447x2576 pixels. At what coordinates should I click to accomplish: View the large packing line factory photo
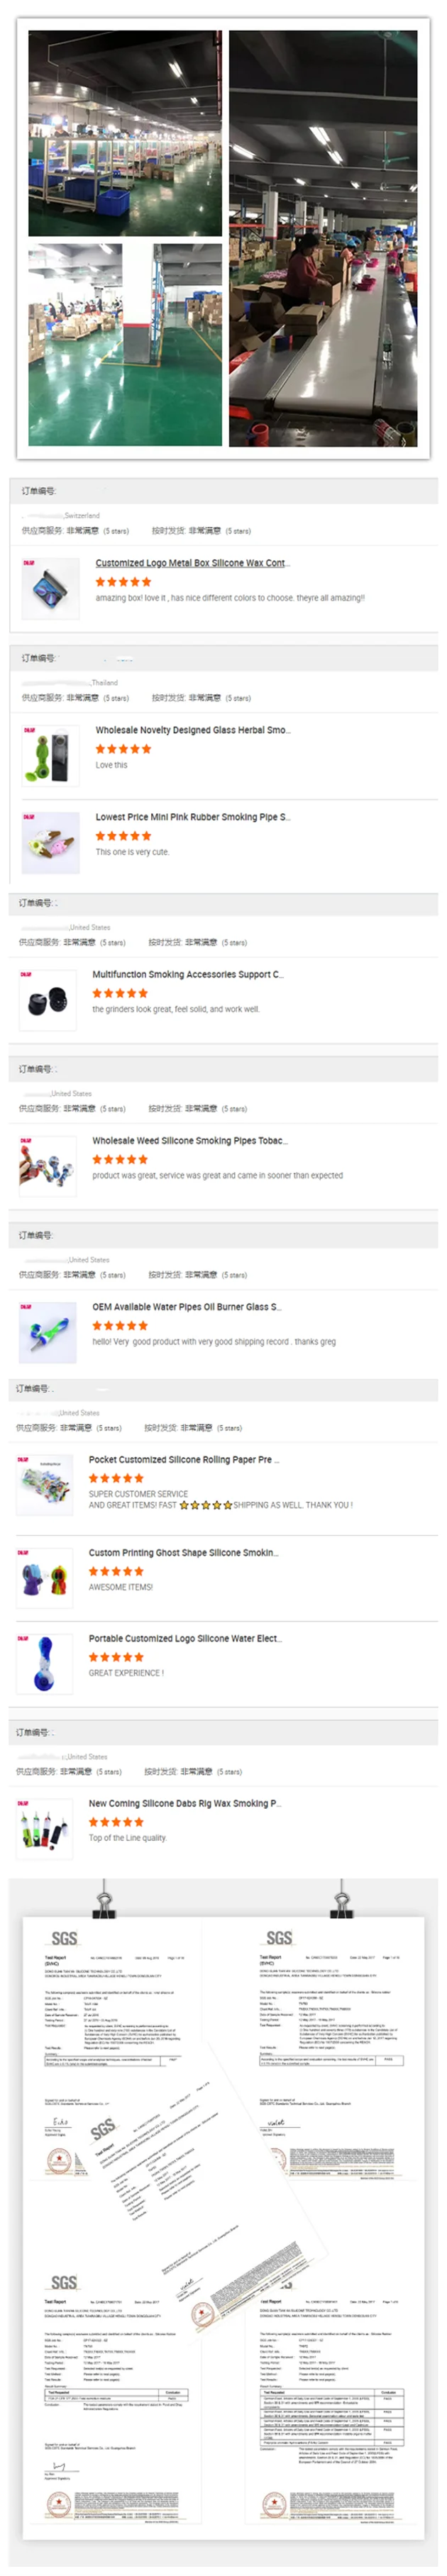point(323,238)
